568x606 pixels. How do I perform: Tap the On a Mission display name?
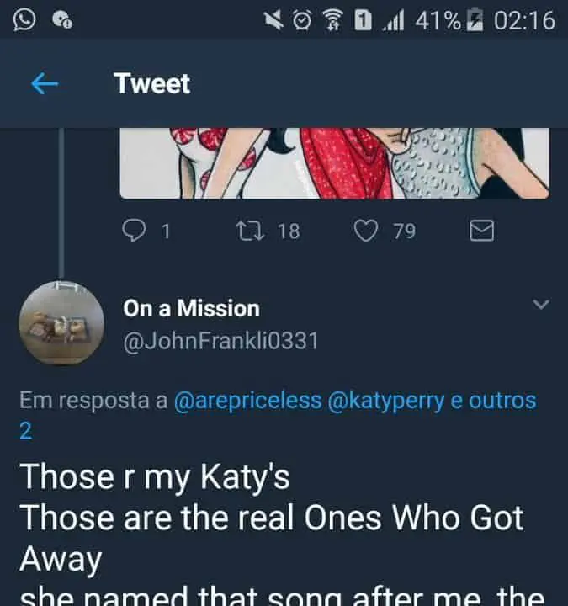tap(191, 308)
